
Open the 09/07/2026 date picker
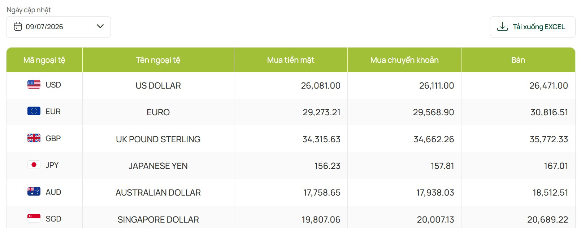(58, 27)
